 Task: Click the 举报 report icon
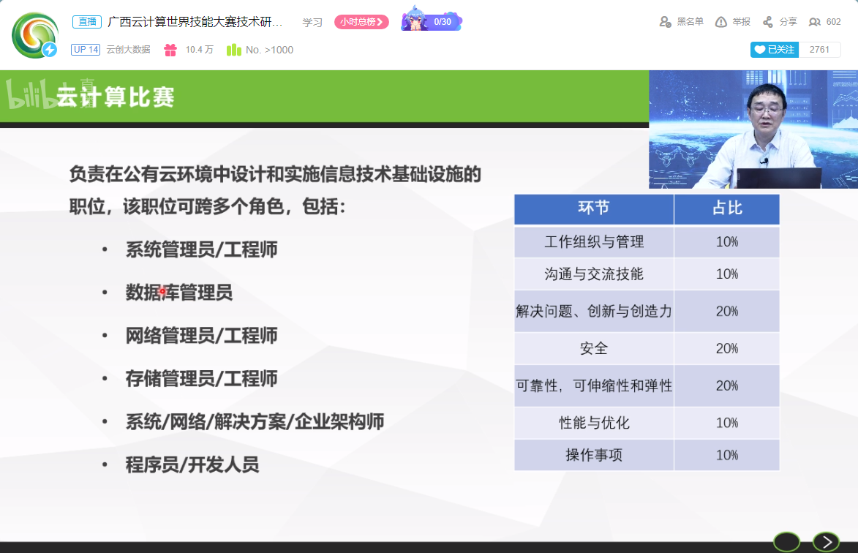pyautogui.click(x=721, y=22)
